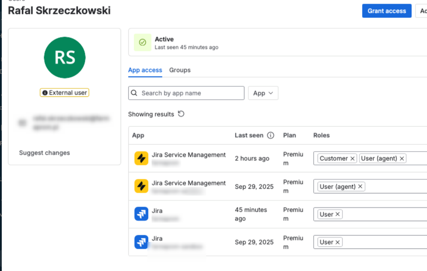
Task: Click the 'Showing results' label
Action: (151, 114)
